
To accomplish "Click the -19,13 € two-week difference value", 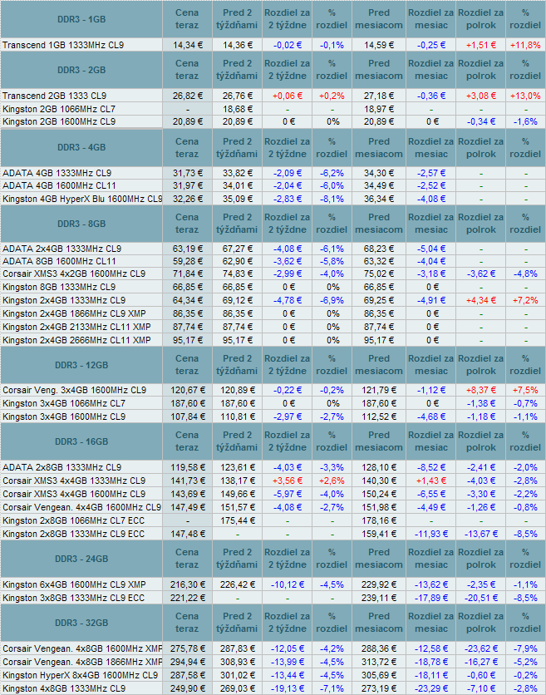I will coord(288,688).
